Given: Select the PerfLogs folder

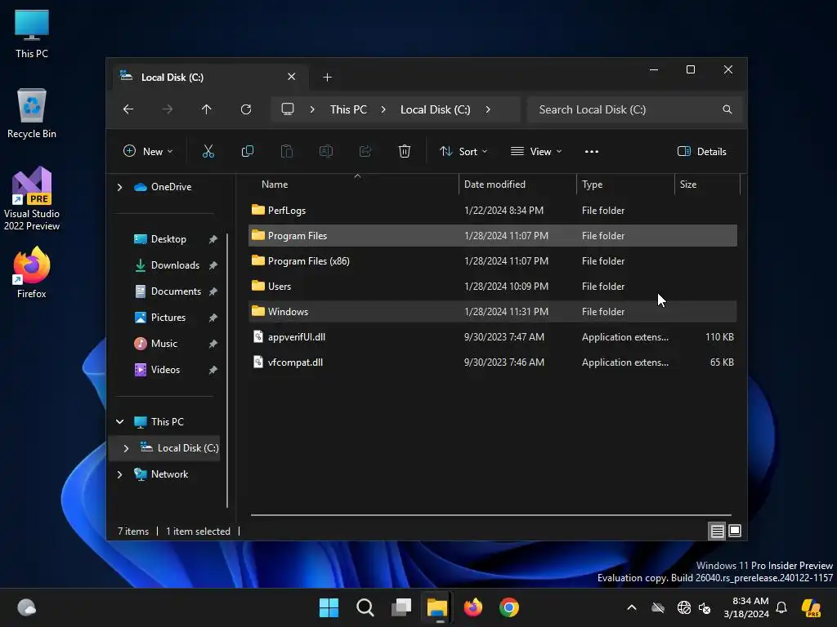Looking at the screenshot, I should tap(493, 211).
